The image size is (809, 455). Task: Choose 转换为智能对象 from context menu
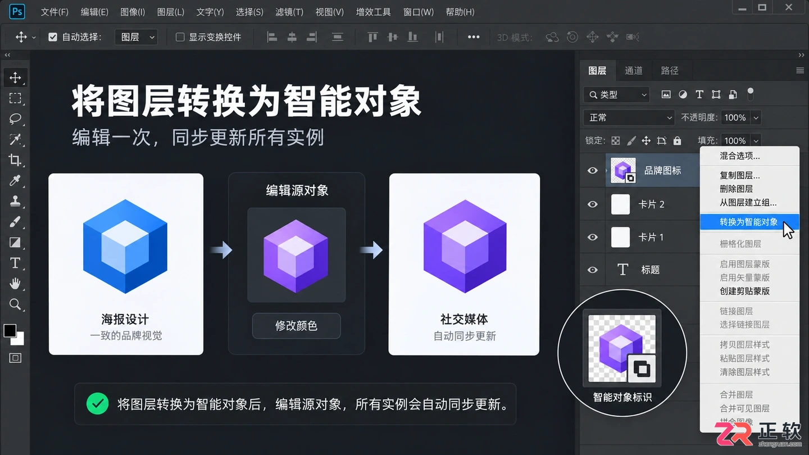point(749,221)
